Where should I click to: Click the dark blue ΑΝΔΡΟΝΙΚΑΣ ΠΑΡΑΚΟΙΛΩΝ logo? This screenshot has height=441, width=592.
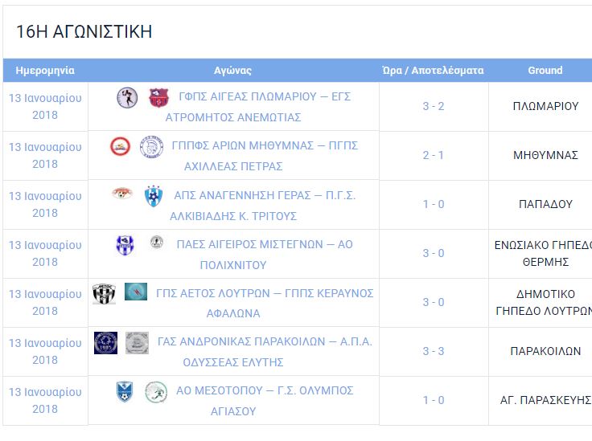click(105, 343)
